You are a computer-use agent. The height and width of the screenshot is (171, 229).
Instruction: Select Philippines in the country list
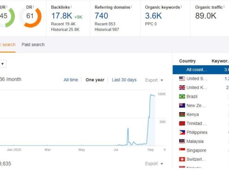[x=201, y=132]
